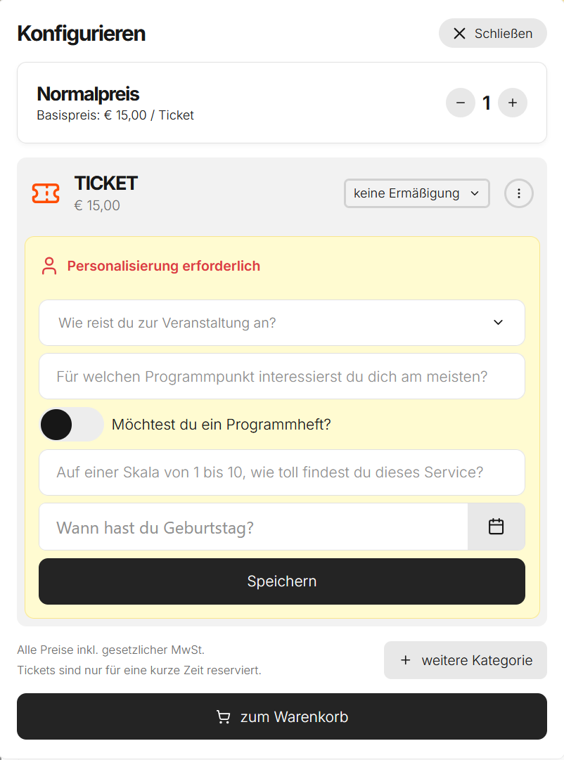Open the three-dot ticket options menu

click(x=519, y=193)
